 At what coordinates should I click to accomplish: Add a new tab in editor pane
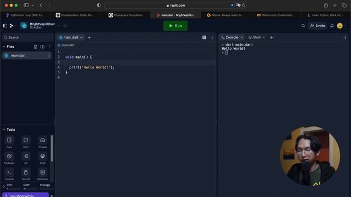(89, 37)
